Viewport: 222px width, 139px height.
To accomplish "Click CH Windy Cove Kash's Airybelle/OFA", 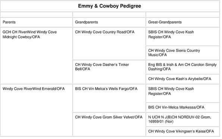I will tap(180, 79).
